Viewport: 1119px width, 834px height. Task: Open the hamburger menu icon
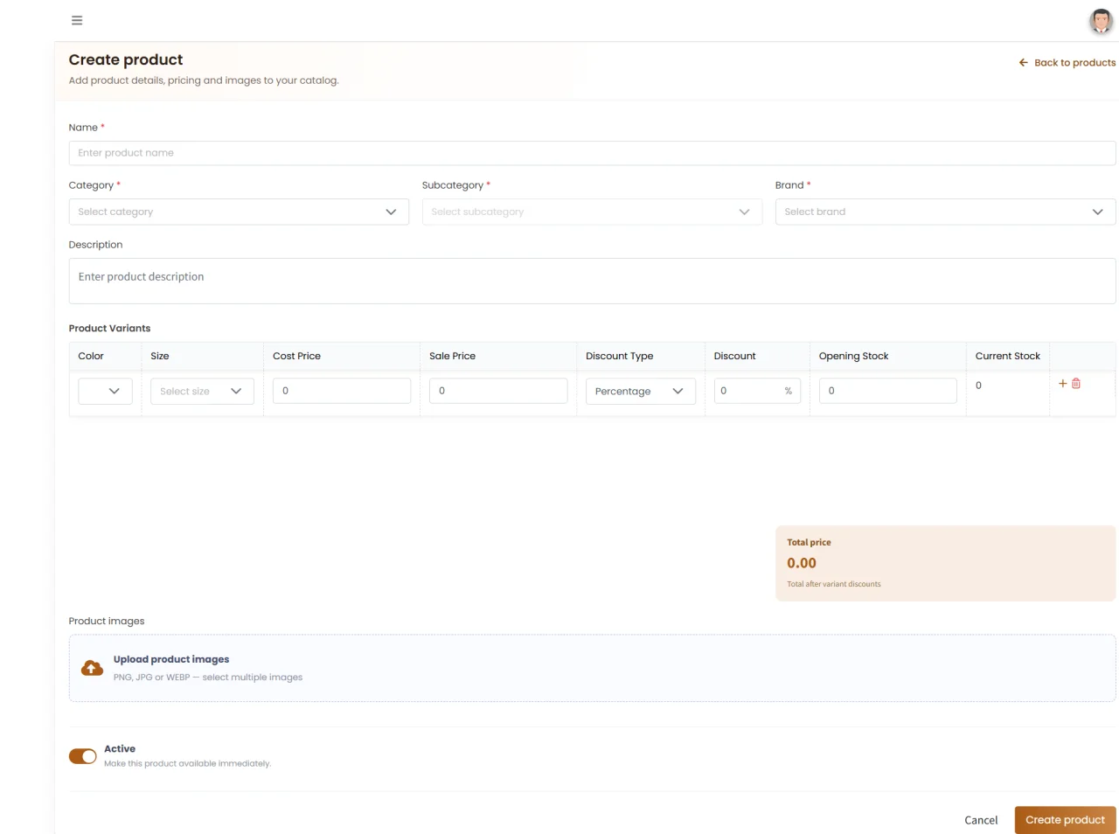pos(77,20)
